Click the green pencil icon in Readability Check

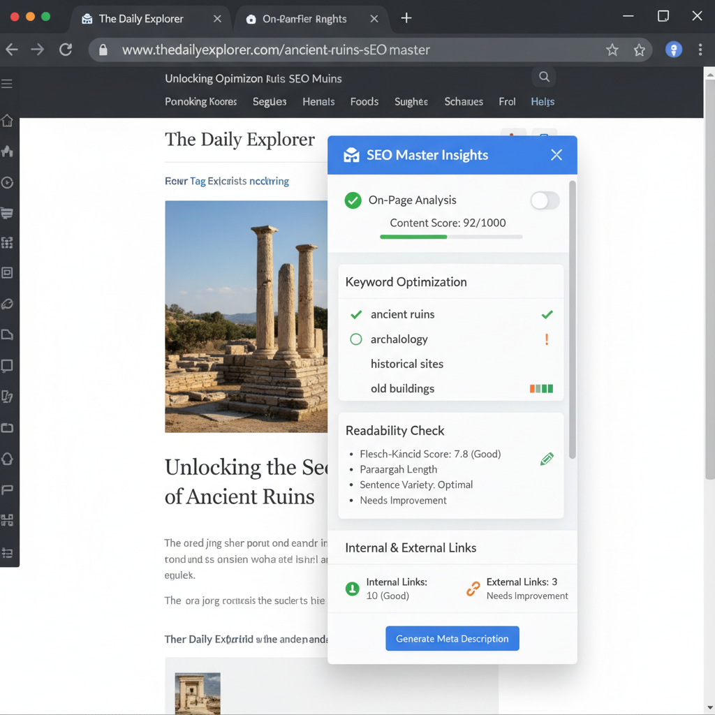pyautogui.click(x=547, y=459)
